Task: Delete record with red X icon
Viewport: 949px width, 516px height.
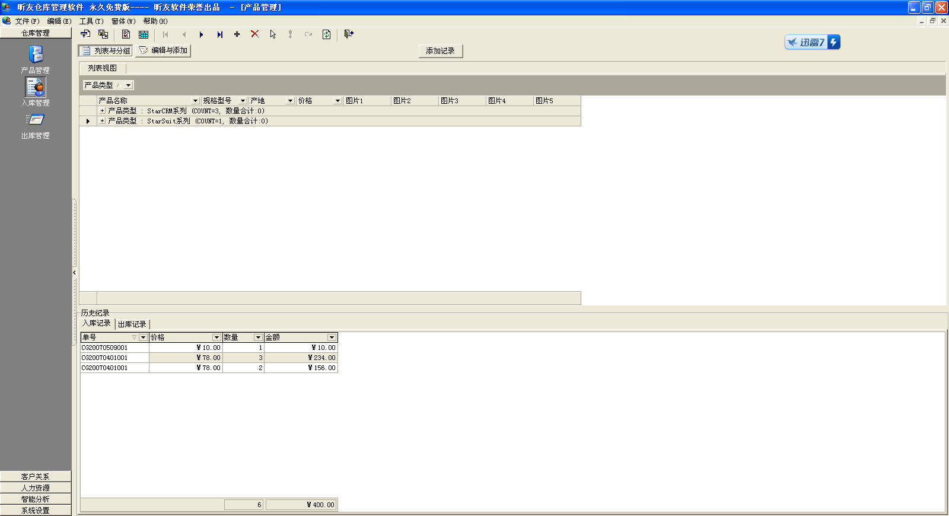Action: (254, 34)
